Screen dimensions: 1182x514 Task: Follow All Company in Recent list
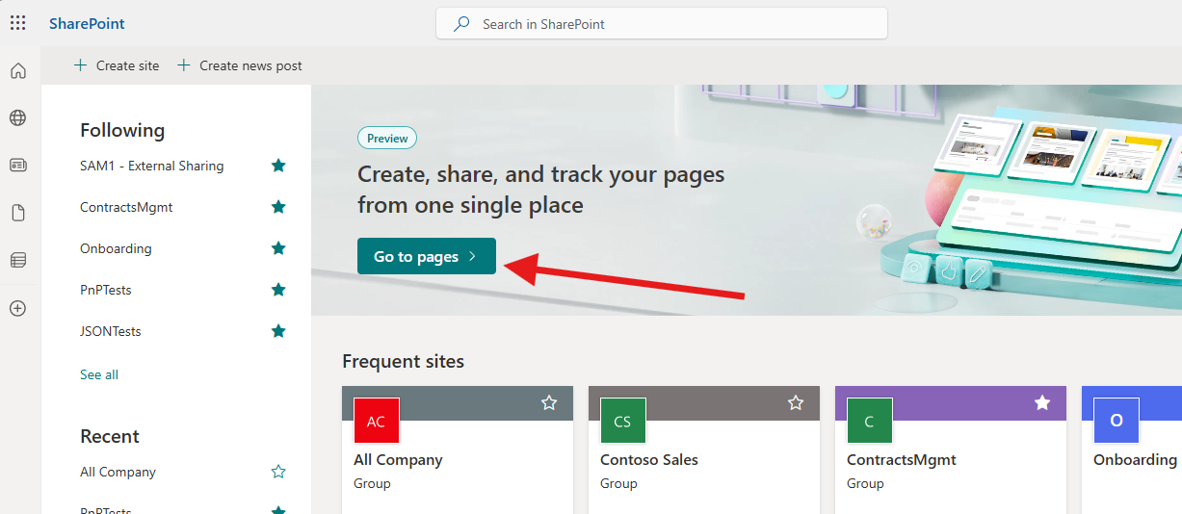(x=278, y=472)
